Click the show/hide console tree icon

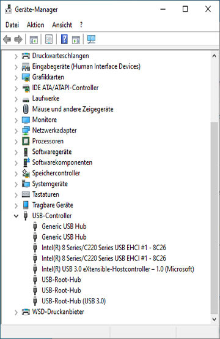(x=34, y=40)
